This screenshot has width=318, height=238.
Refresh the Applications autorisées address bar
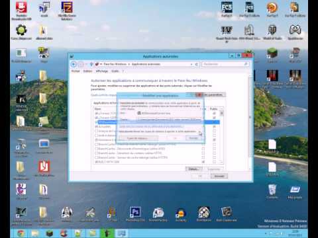197,64
